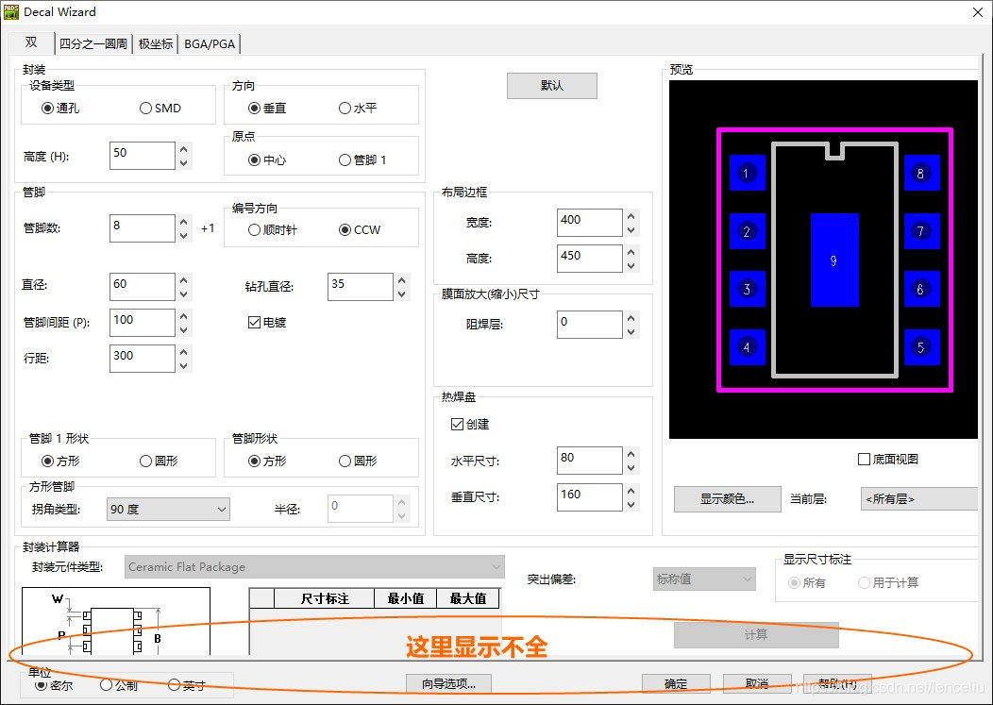
Task: Select 圆形 for 管脚 1 形状
Action: coord(145,462)
